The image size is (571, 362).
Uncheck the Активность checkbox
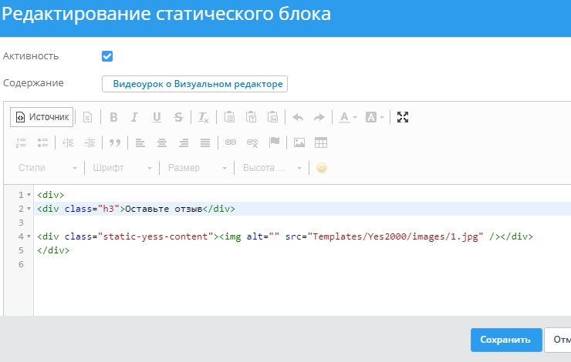click(107, 56)
